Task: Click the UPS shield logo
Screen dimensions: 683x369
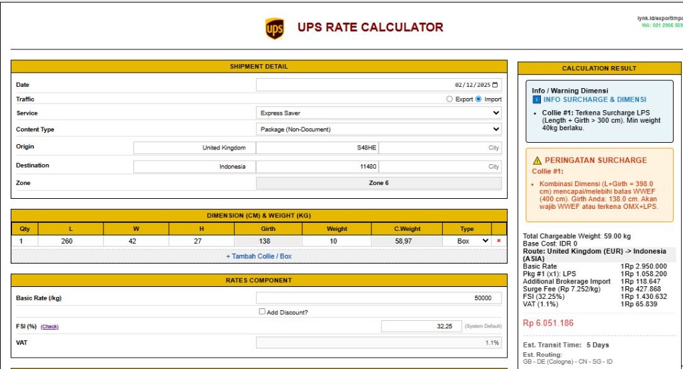Action: (x=274, y=29)
